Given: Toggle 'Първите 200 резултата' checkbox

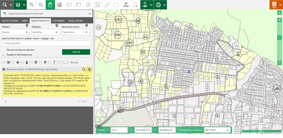Looking at the screenshot, I should click(3, 55).
